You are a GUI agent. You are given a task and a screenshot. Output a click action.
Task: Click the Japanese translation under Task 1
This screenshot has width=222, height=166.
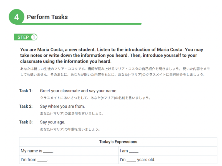(x=95, y=98)
